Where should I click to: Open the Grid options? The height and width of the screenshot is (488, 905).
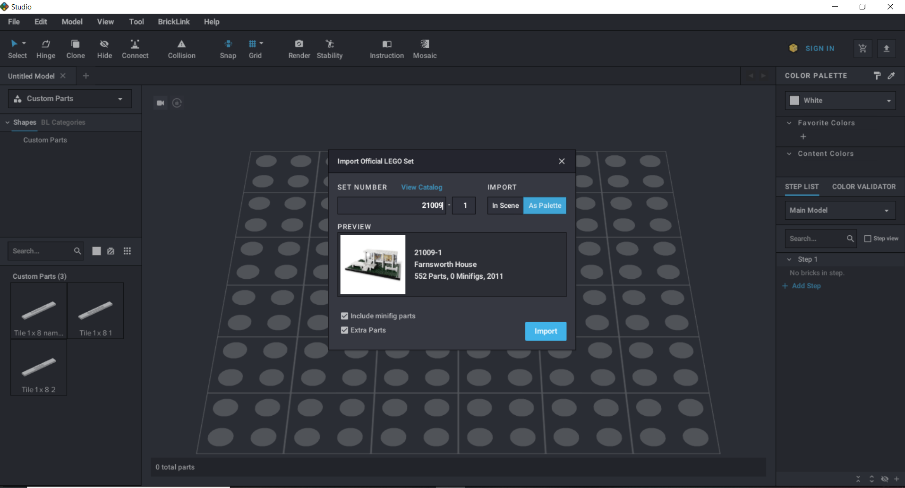coord(255,49)
